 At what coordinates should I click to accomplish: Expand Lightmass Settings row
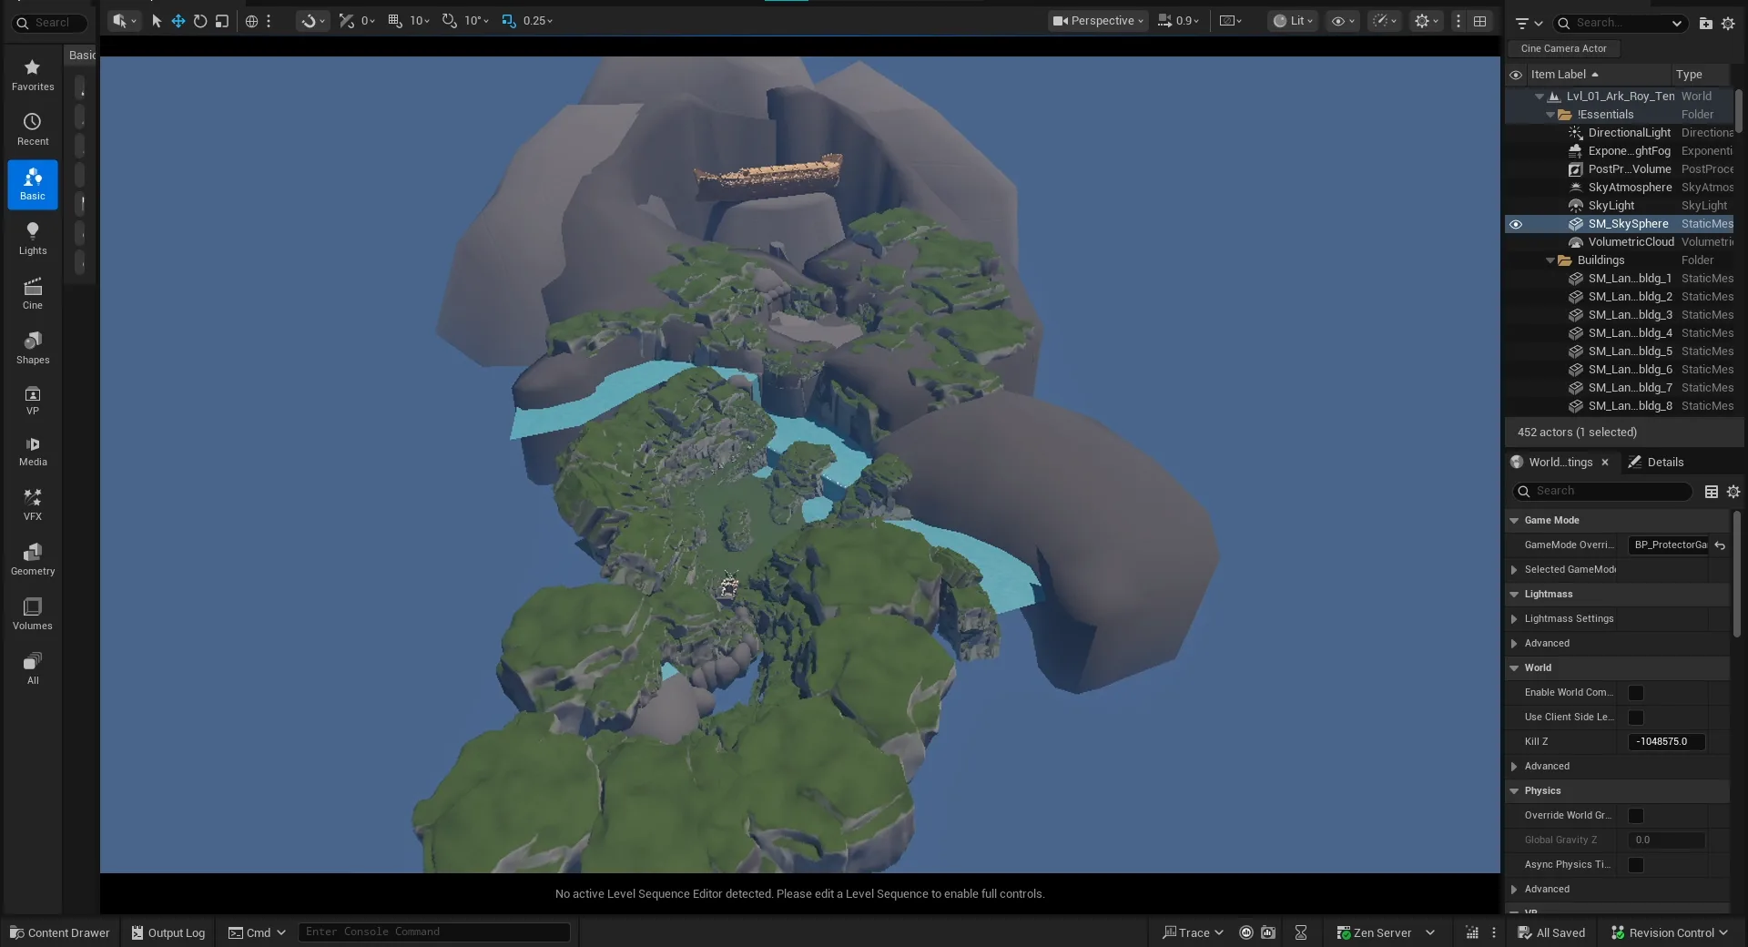coord(1514,619)
